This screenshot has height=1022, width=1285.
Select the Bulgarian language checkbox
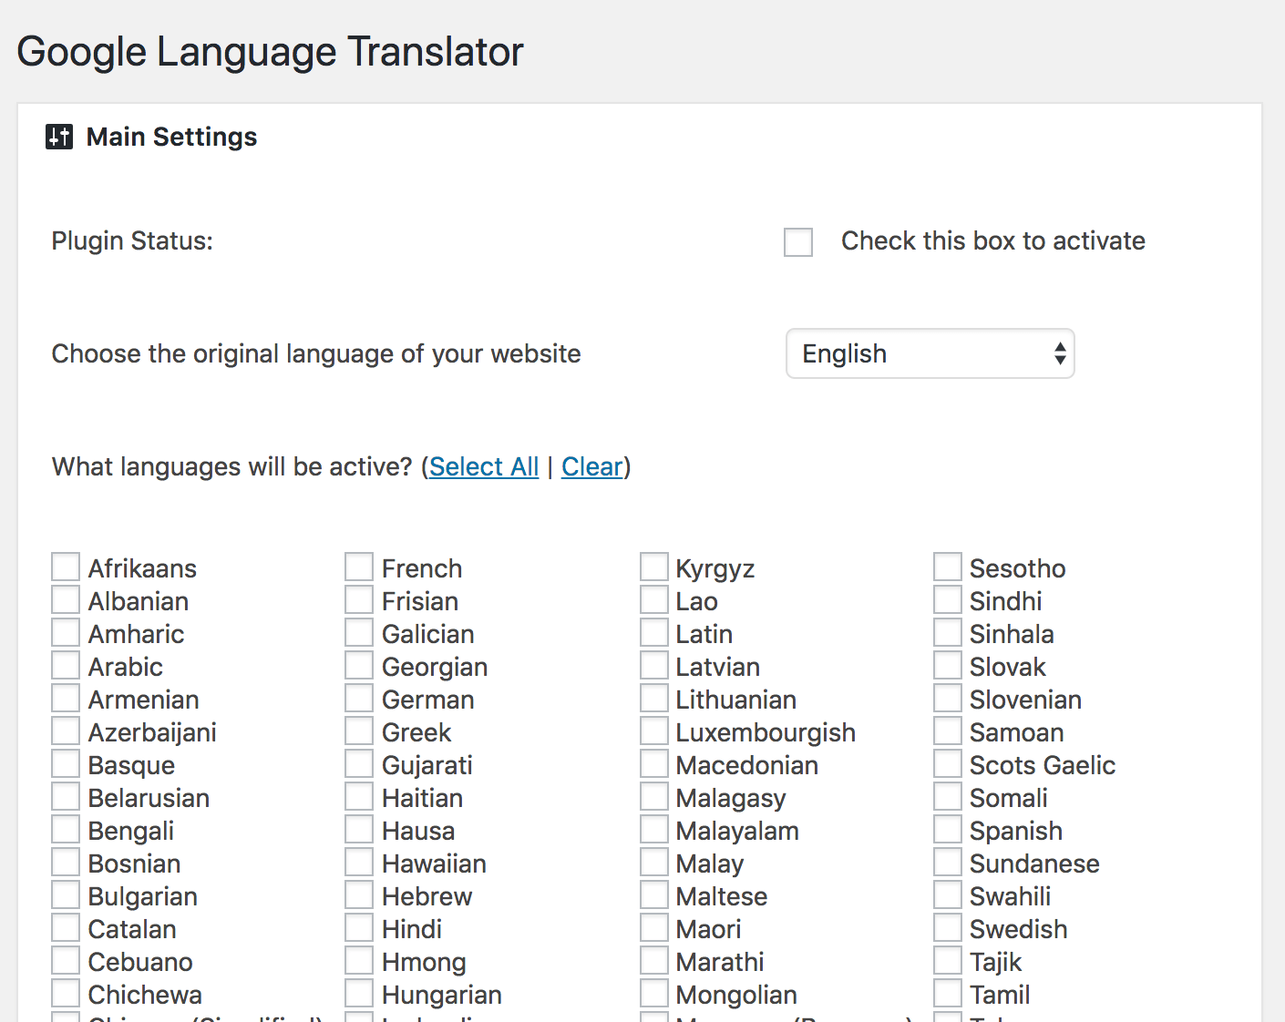click(x=66, y=894)
